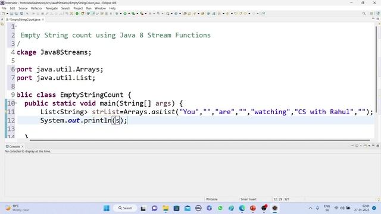This screenshot has width=381, height=214.
Task: Open the weather widget showing 18°C
Action: (17, 208)
